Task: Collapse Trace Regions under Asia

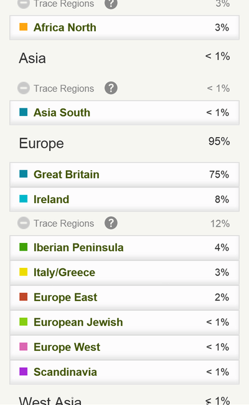Action: click(24, 88)
